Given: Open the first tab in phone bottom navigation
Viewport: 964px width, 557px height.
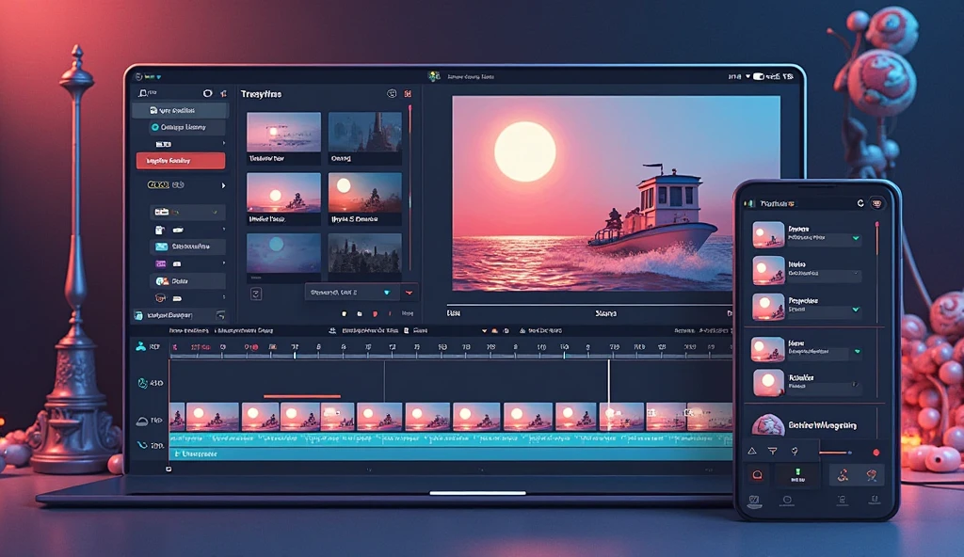Looking at the screenshot, I should (x=754, y=501).
